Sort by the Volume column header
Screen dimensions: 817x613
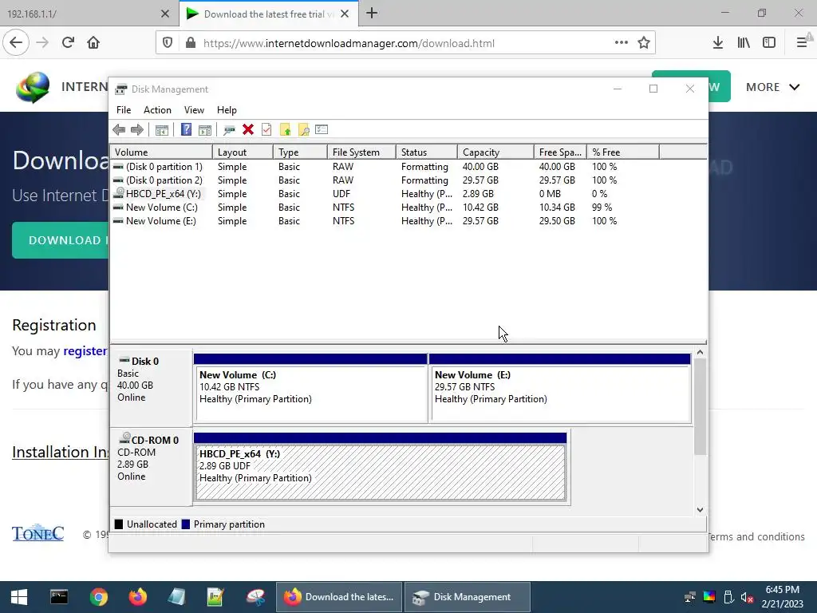[161, 152]
